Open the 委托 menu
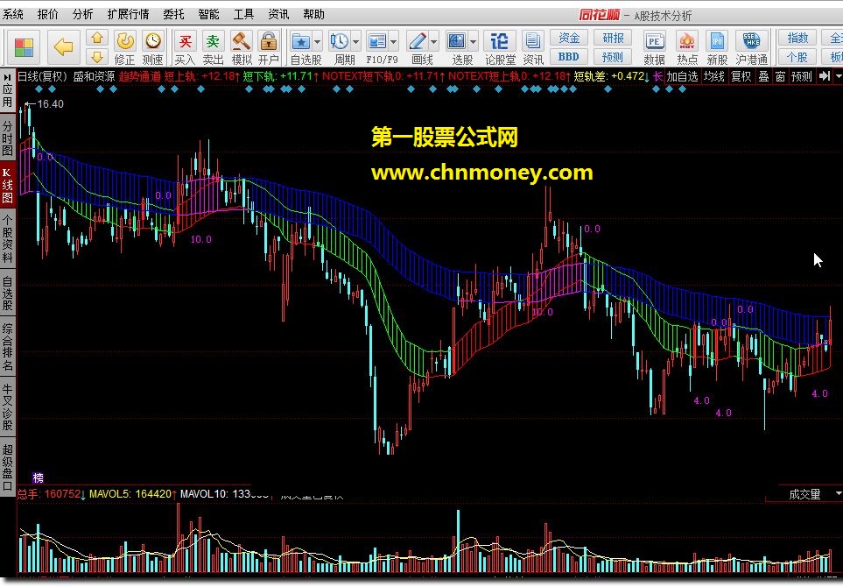Viewport: 843px width, 587px height. [x=173, y=15]
